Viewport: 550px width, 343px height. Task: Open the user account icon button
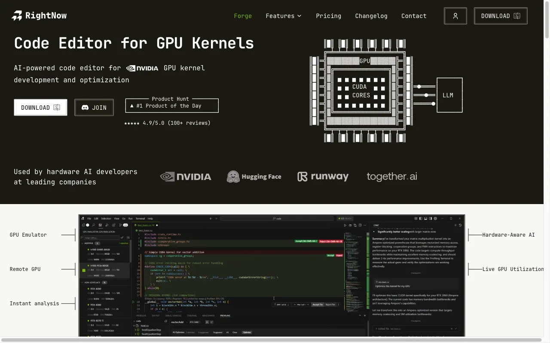click(455, 16)
